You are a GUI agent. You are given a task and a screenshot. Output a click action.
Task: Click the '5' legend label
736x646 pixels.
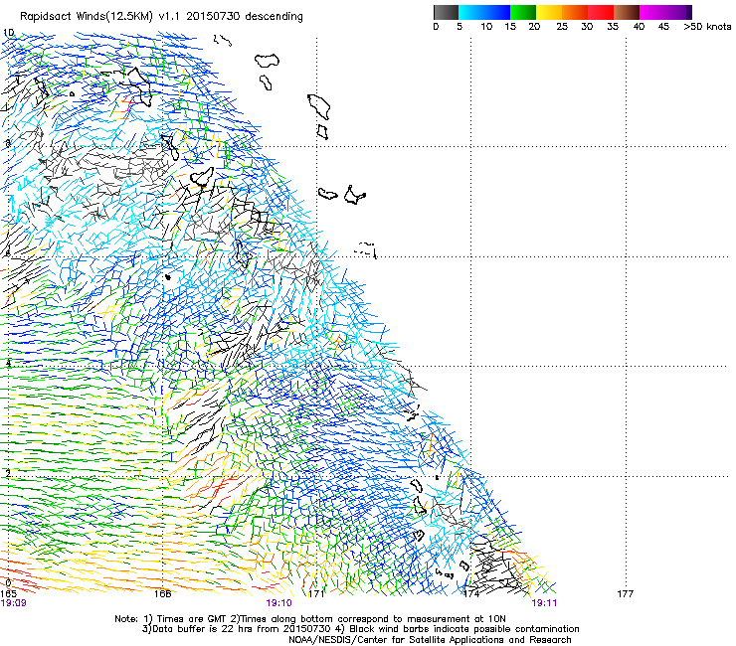[460, 27]
